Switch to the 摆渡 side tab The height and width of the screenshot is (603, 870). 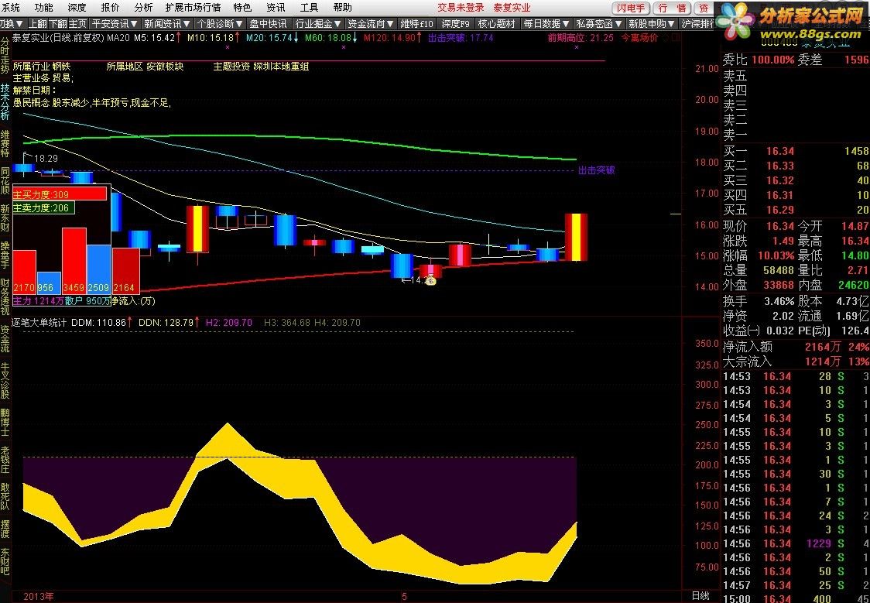pyautogui.click(x=5, y=529)
